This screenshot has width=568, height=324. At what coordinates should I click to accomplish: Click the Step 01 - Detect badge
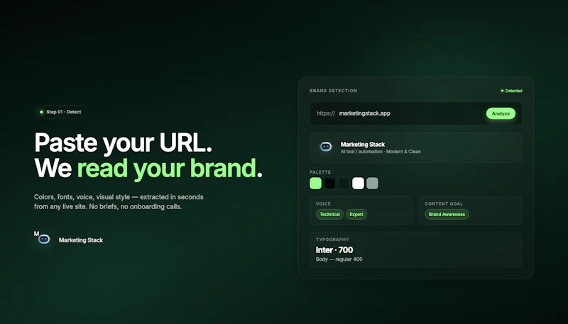click(x=60, y=112)
